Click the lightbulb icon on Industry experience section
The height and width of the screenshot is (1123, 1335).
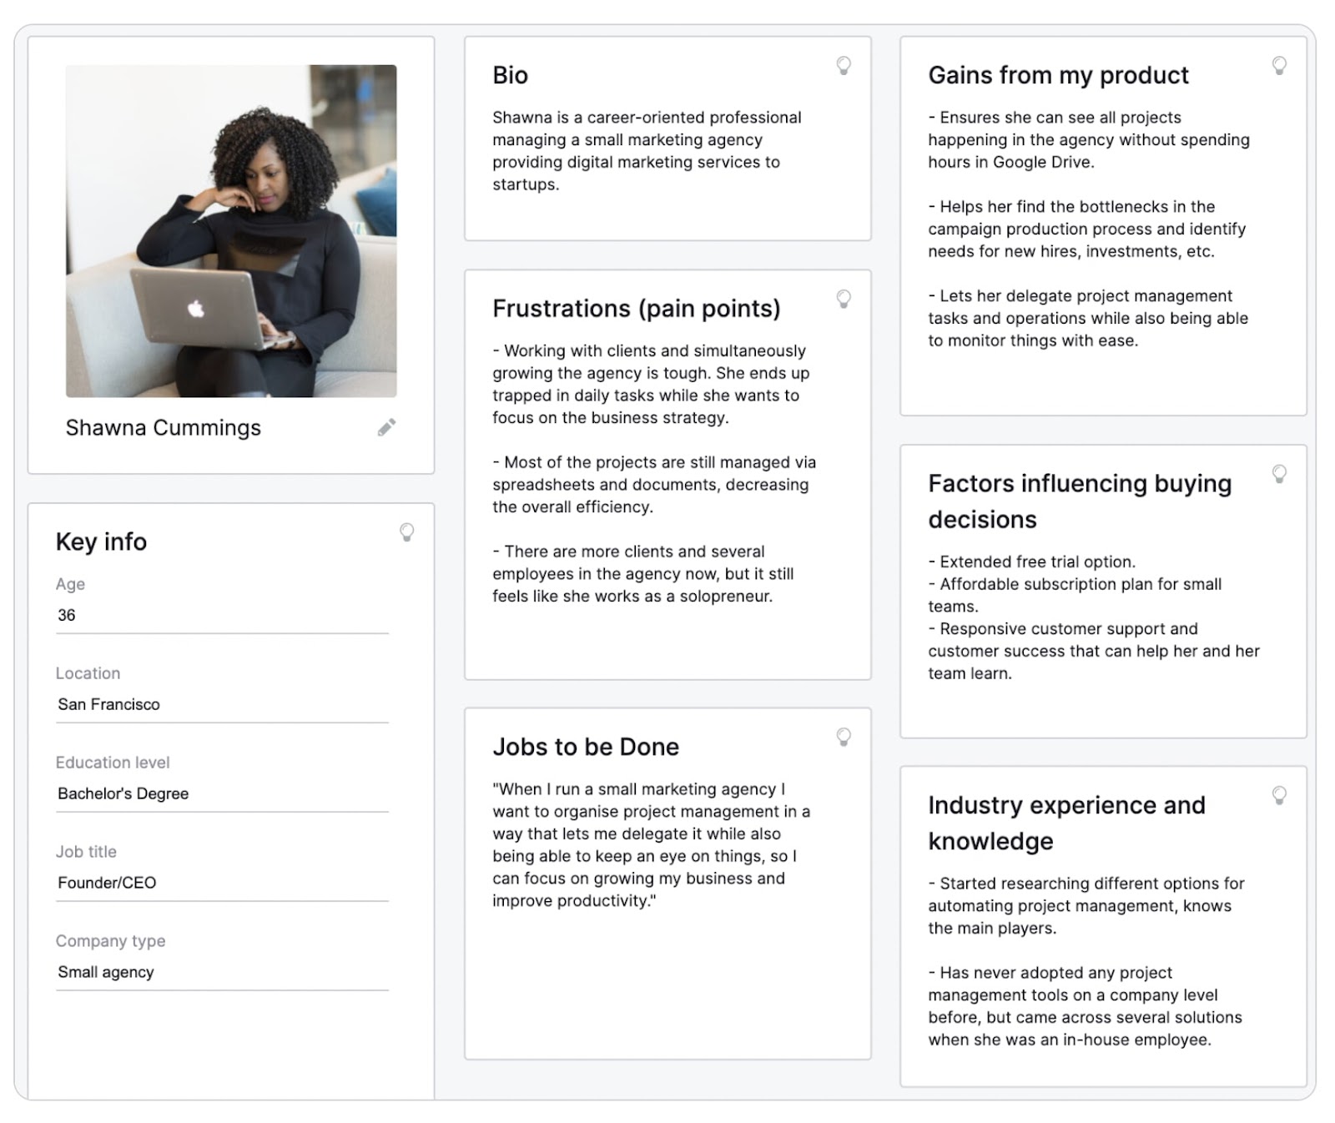point(1279,797)
